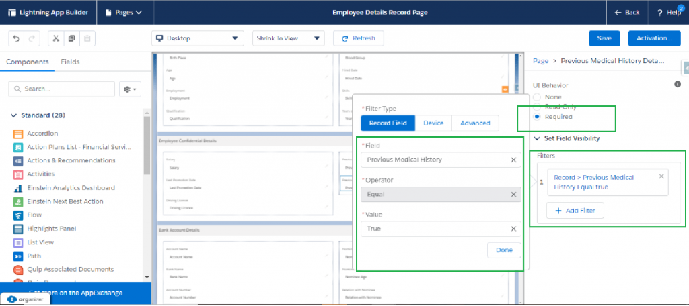Open the Help menu
This screenshot has height=306, width=689.
[669, 12]
